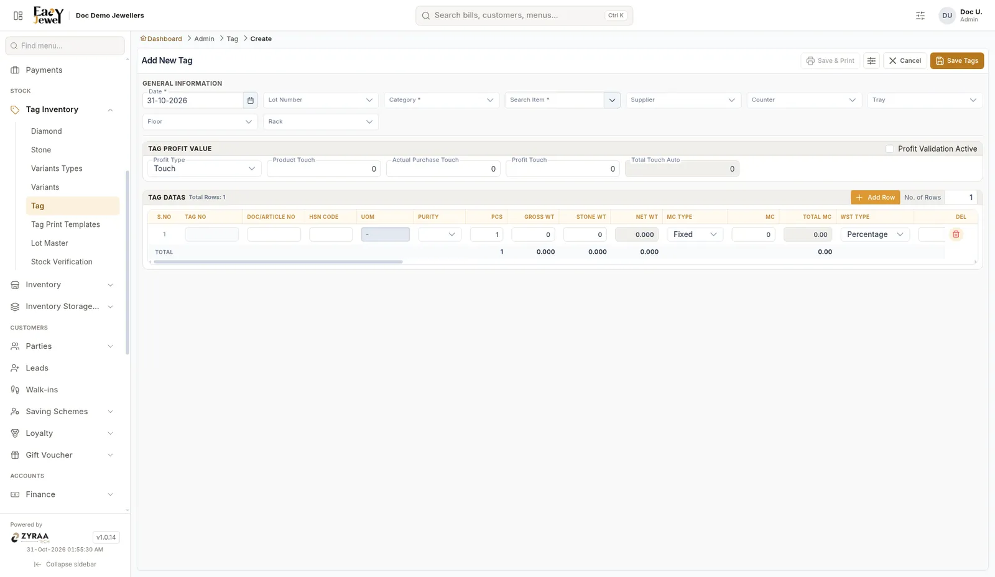
Task: Click the collapse sidebar arrow icon
Action: coord(37,565)
